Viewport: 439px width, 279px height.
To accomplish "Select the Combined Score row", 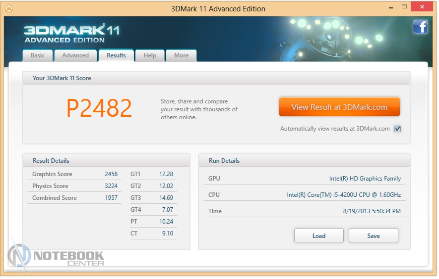I will [x=74, y=198].
